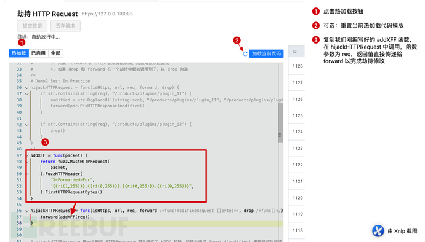
Task: Collapse the fold arrow at line 42
Action: 26,125
